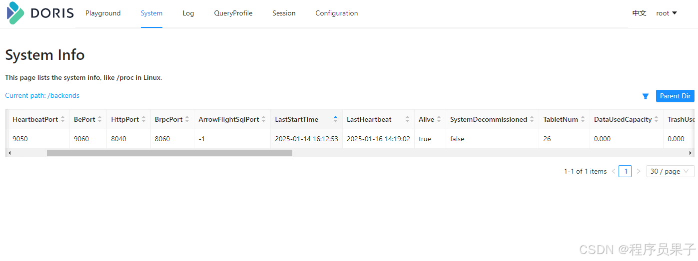This screenshot has height=261, width=698.
Task: Select Alive value true
Action: tap(425, 139)
